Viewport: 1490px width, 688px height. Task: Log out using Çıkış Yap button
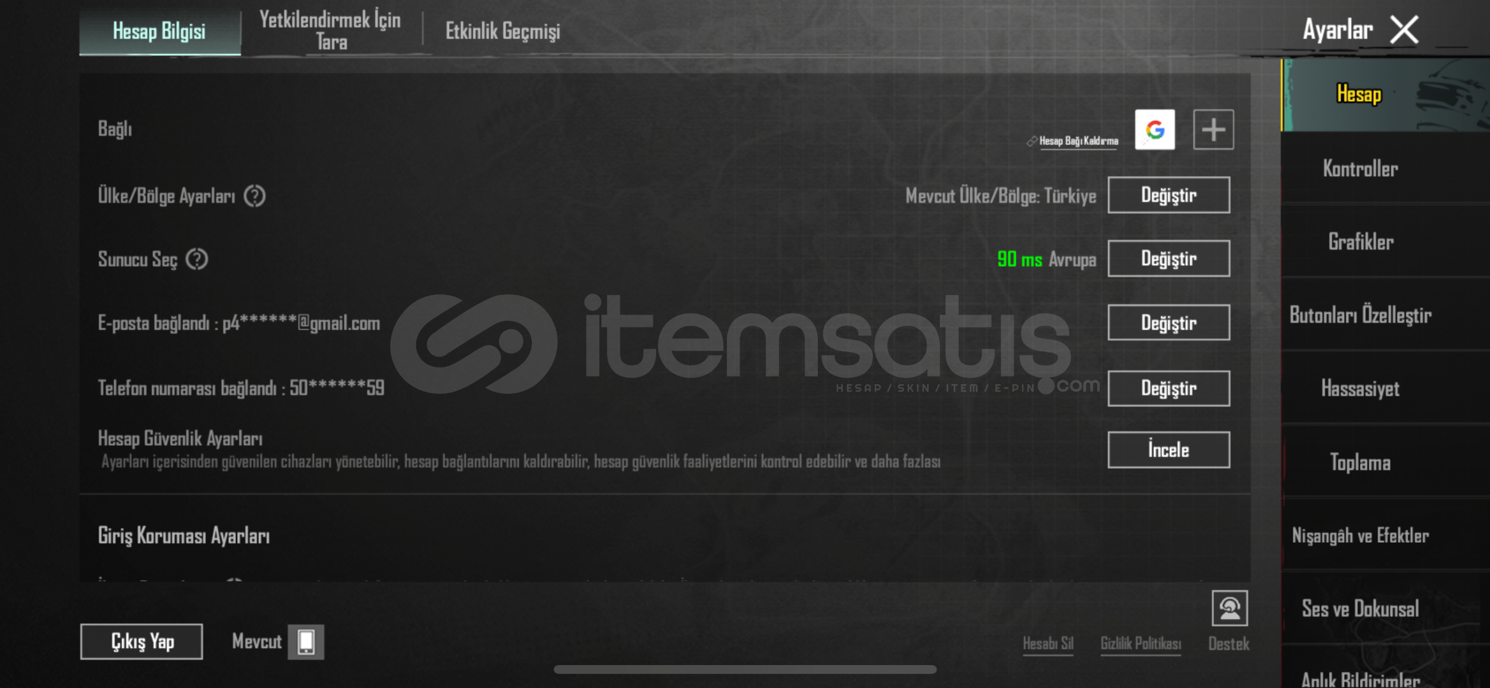coord(142,641)
